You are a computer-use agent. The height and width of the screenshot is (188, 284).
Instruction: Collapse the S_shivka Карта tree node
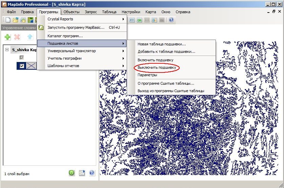7,50
